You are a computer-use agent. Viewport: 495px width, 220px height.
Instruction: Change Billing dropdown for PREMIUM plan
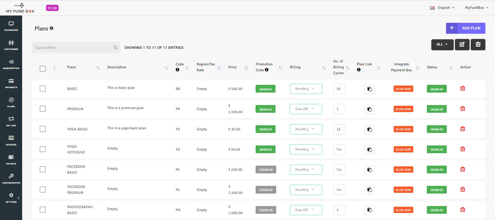coord(306,109)
